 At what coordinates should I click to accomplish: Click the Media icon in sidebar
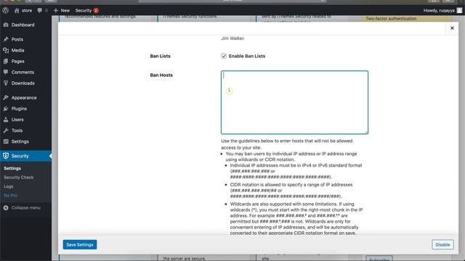6,50
